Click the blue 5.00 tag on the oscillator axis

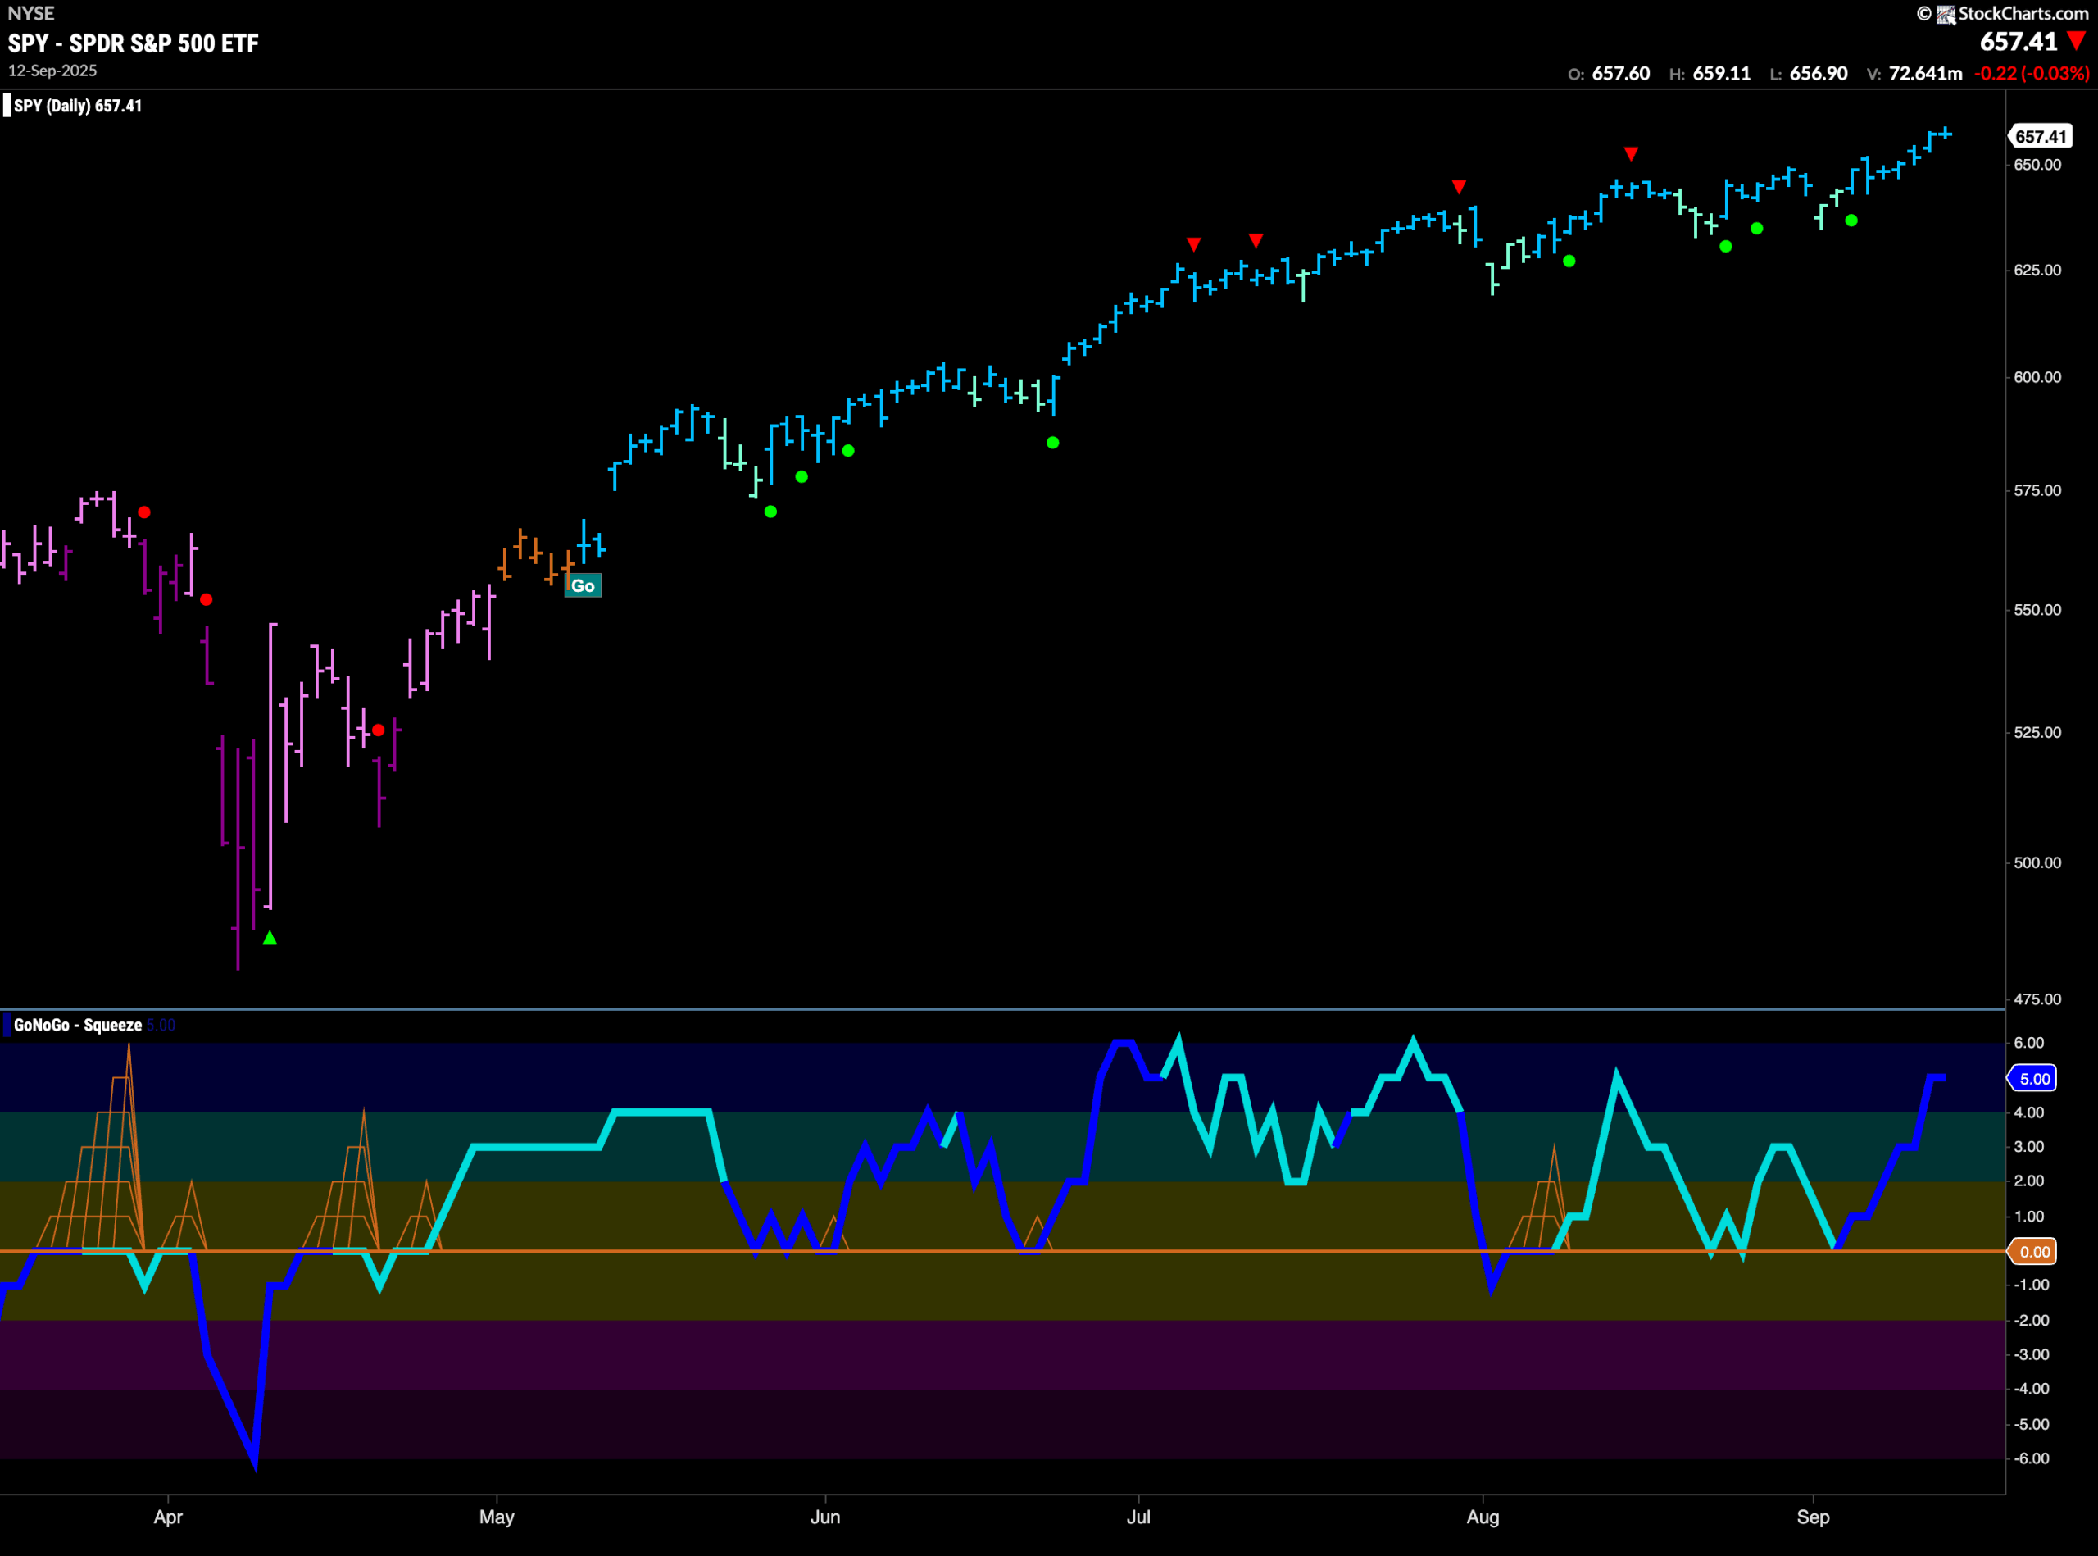click(x=2033, y=1079)
